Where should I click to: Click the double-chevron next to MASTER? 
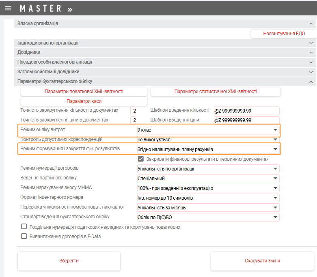(x=70, y=9)
